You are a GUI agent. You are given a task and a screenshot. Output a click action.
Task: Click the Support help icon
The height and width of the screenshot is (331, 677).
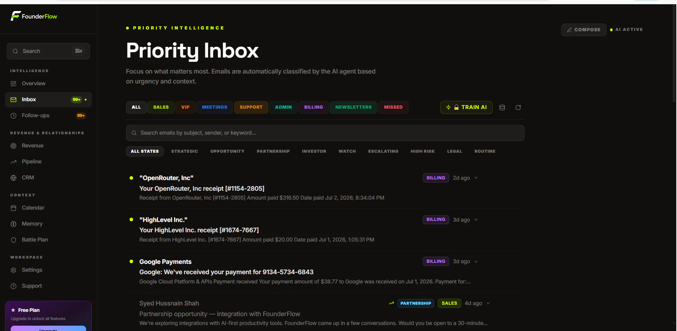coord(14,286)
